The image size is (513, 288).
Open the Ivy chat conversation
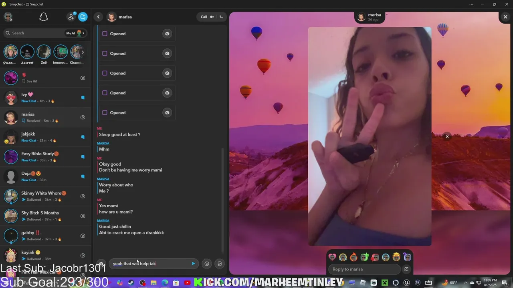45,98
